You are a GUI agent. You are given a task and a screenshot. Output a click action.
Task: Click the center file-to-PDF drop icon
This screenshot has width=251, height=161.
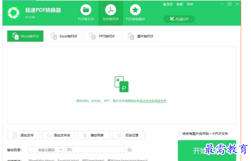tap(121, 84)
